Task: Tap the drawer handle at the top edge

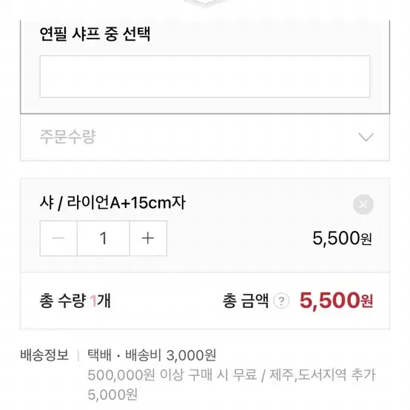Action: click(205, 3)
